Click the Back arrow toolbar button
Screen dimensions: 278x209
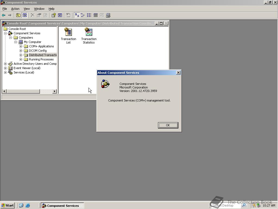click(x=4, y=15)
